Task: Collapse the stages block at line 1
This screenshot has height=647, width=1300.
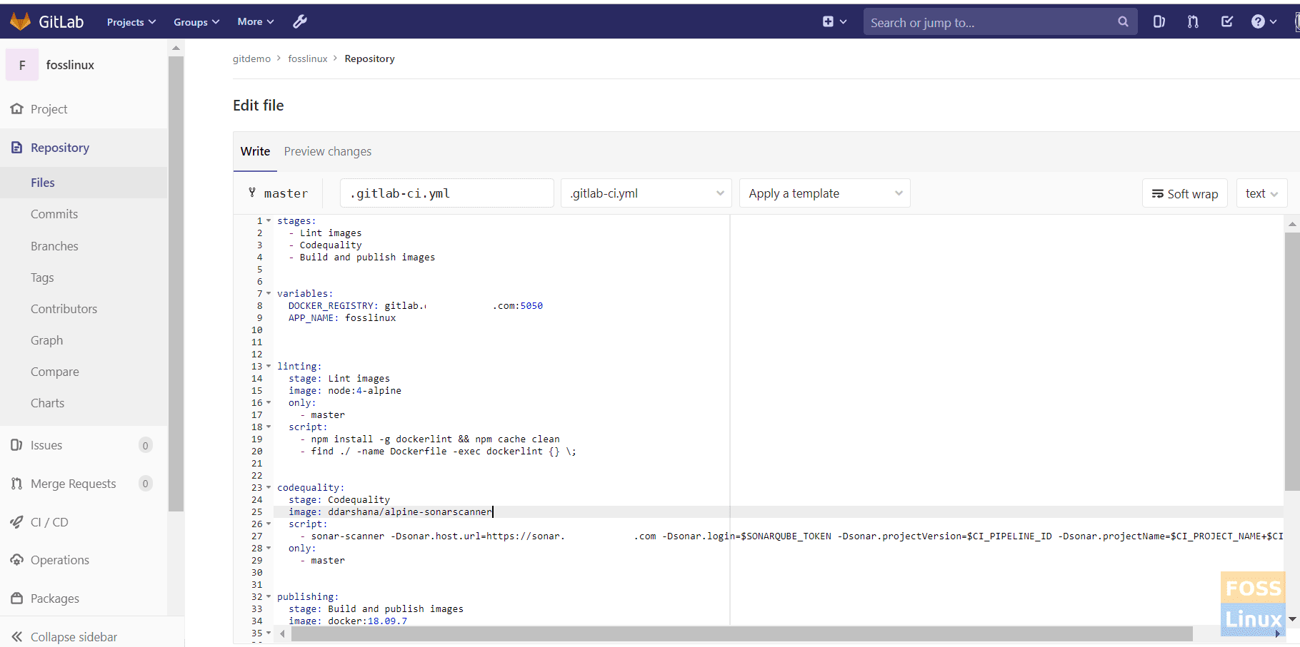Action: pos(269,221)
